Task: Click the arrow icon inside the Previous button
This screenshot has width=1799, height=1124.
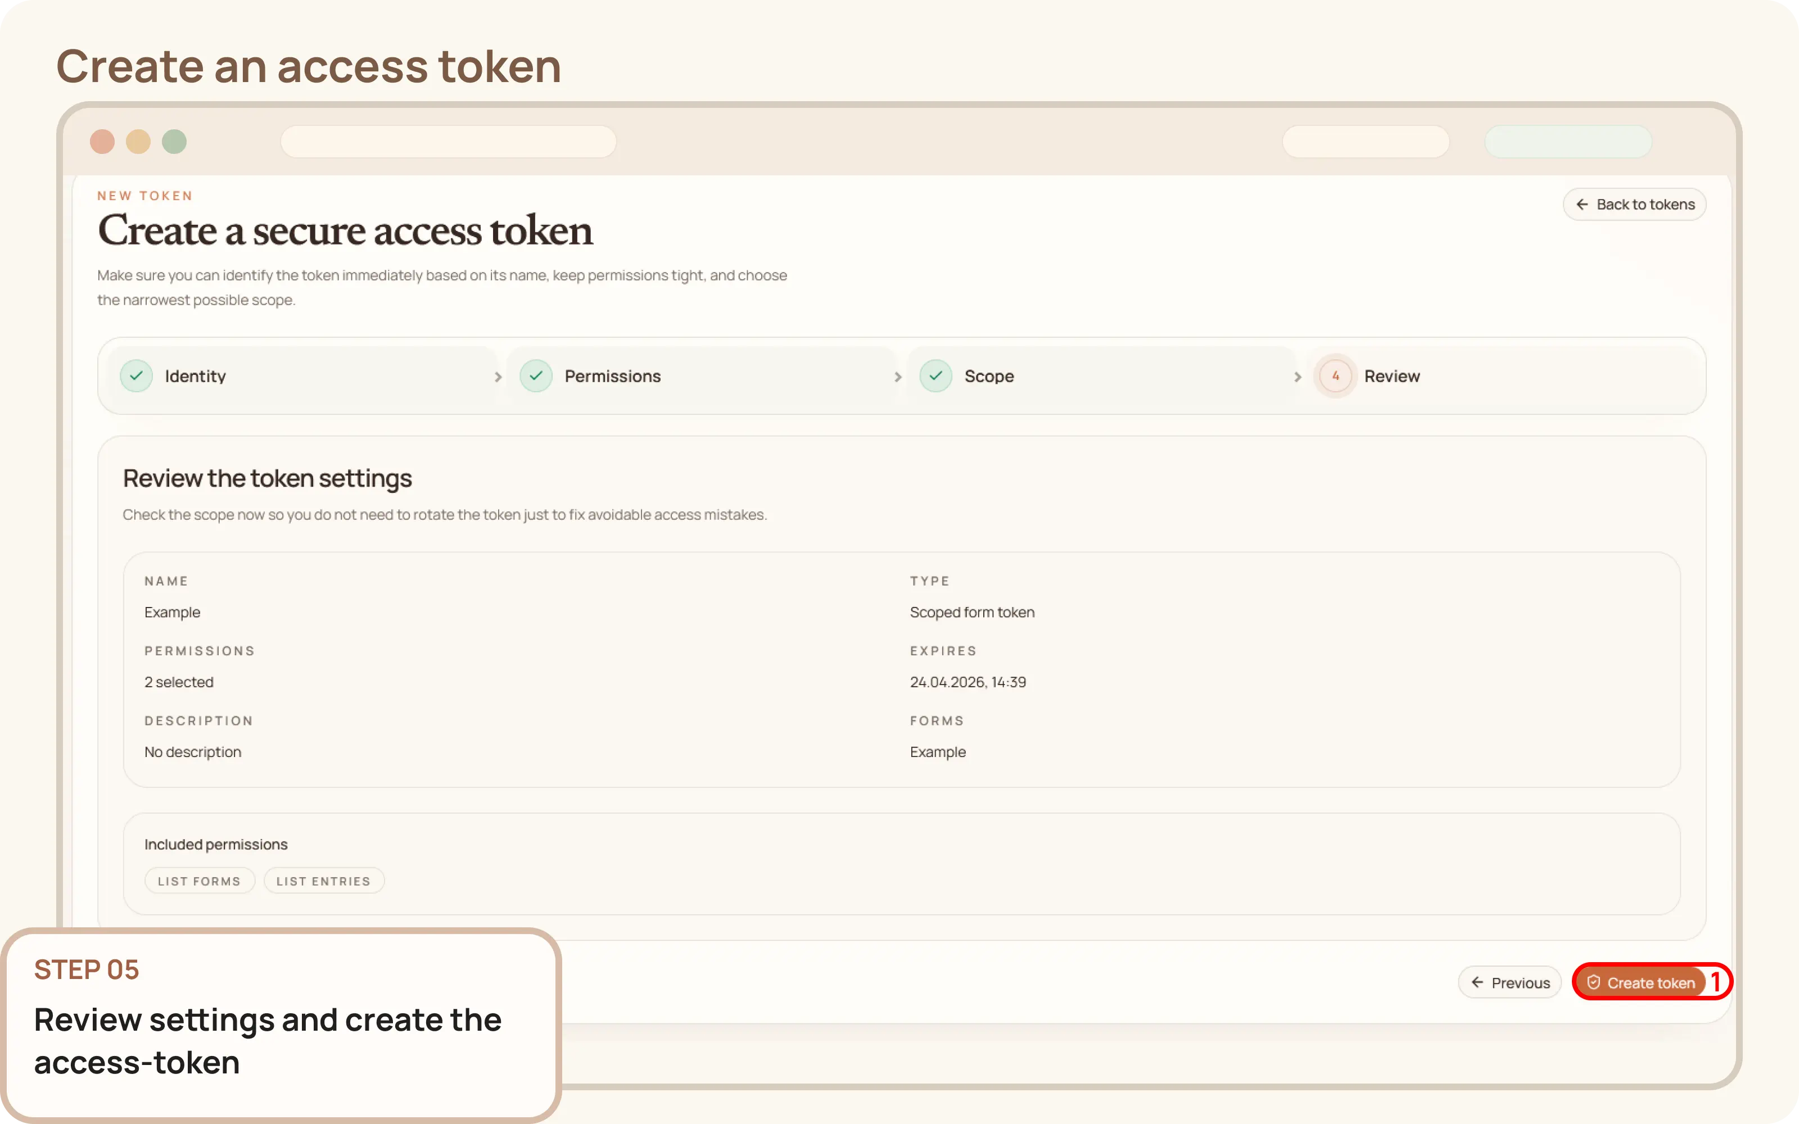Action: pos(1479,982)
